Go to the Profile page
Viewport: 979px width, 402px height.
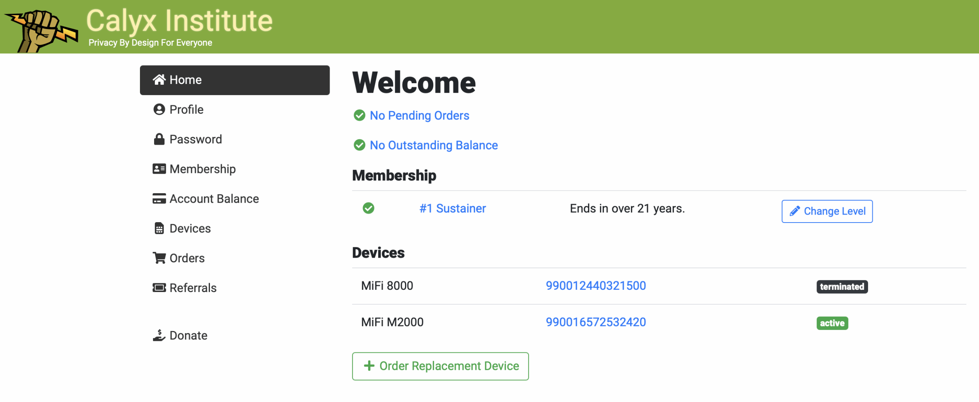pyautogui.click(x=235, y=110)
